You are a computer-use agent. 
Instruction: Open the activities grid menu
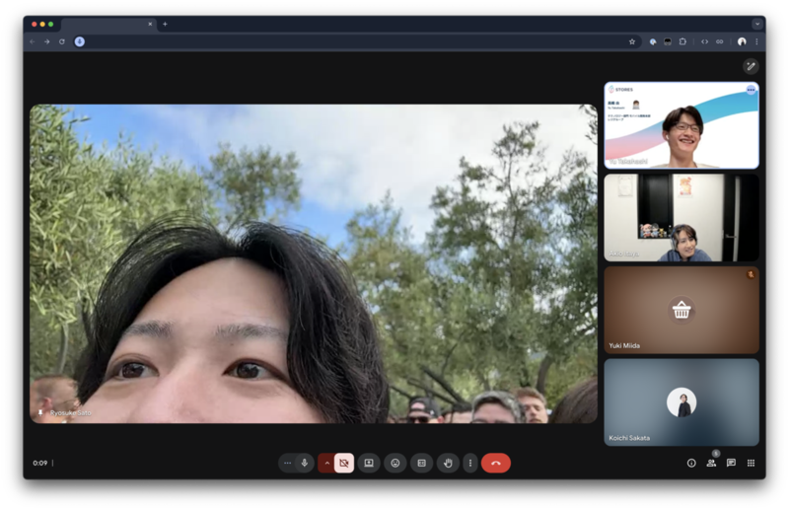click(751, 464)
